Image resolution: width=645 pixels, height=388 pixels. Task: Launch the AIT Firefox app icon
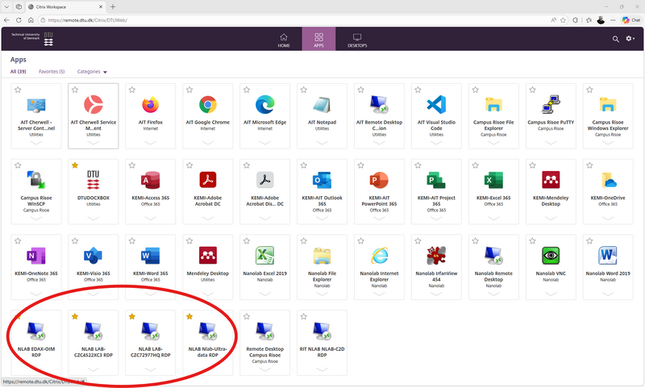pos(151,105)
